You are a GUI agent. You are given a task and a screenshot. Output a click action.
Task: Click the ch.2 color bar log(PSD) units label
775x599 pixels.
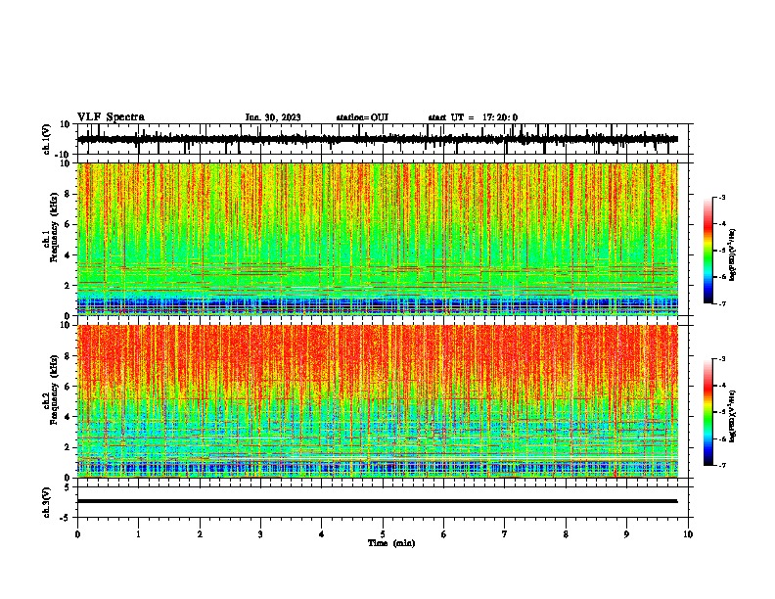[733, 417]
